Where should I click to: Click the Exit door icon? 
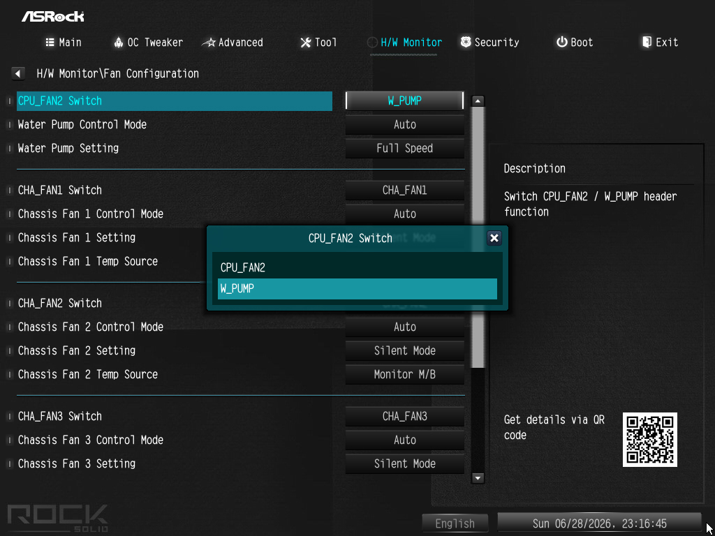click(x=647, y=43)
